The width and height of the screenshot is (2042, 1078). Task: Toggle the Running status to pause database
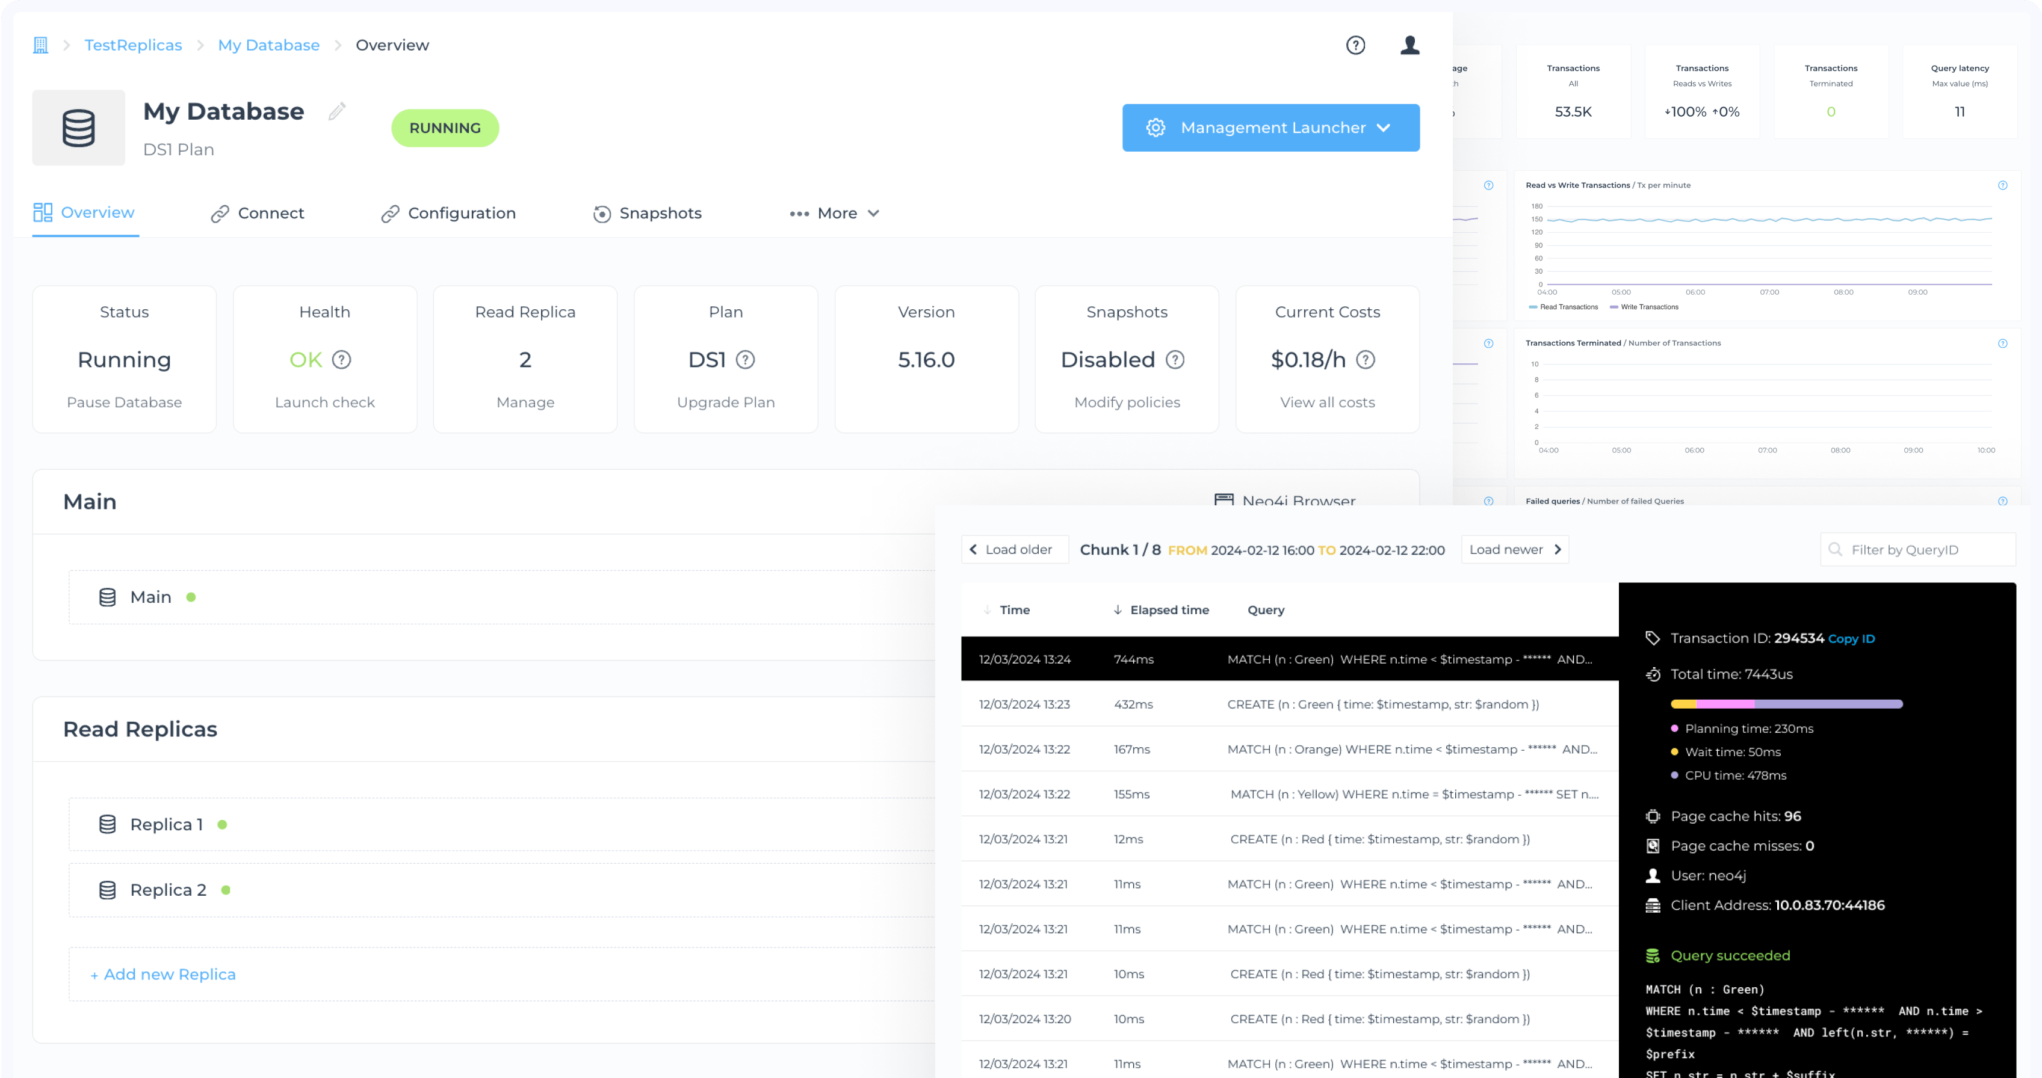(x=124, y=402)
